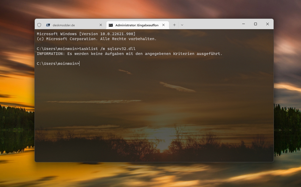Open a new terminal tab with plus
The width and height of the screenshot is (301, 187).
pos(174,25)
